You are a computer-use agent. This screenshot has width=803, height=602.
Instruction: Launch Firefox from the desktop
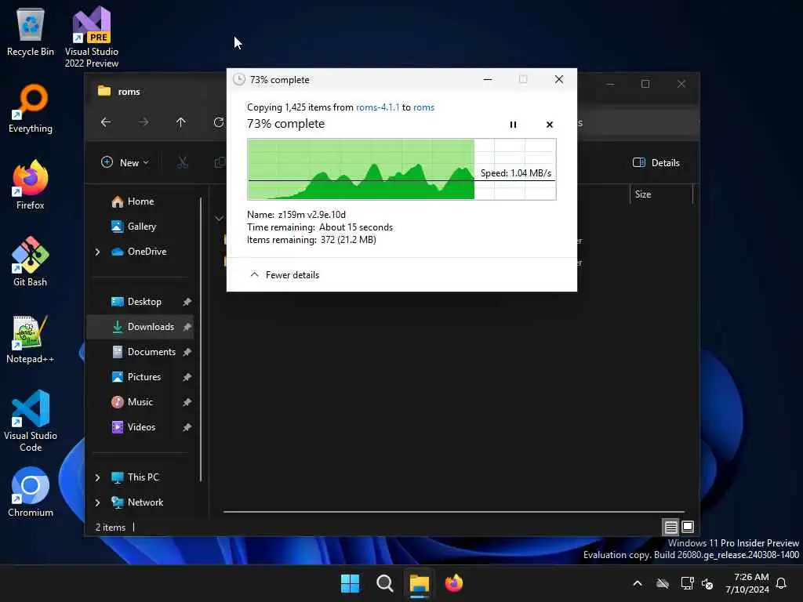click(x=31, y=185)
